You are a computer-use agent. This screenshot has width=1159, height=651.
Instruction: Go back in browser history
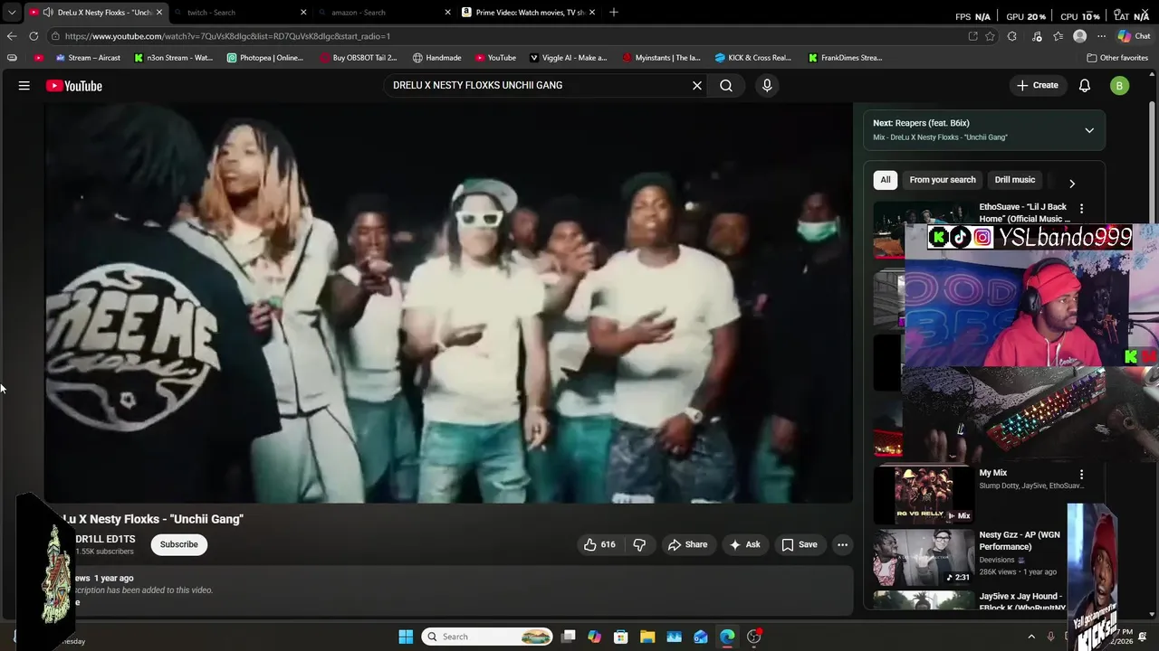coord(11,36)
